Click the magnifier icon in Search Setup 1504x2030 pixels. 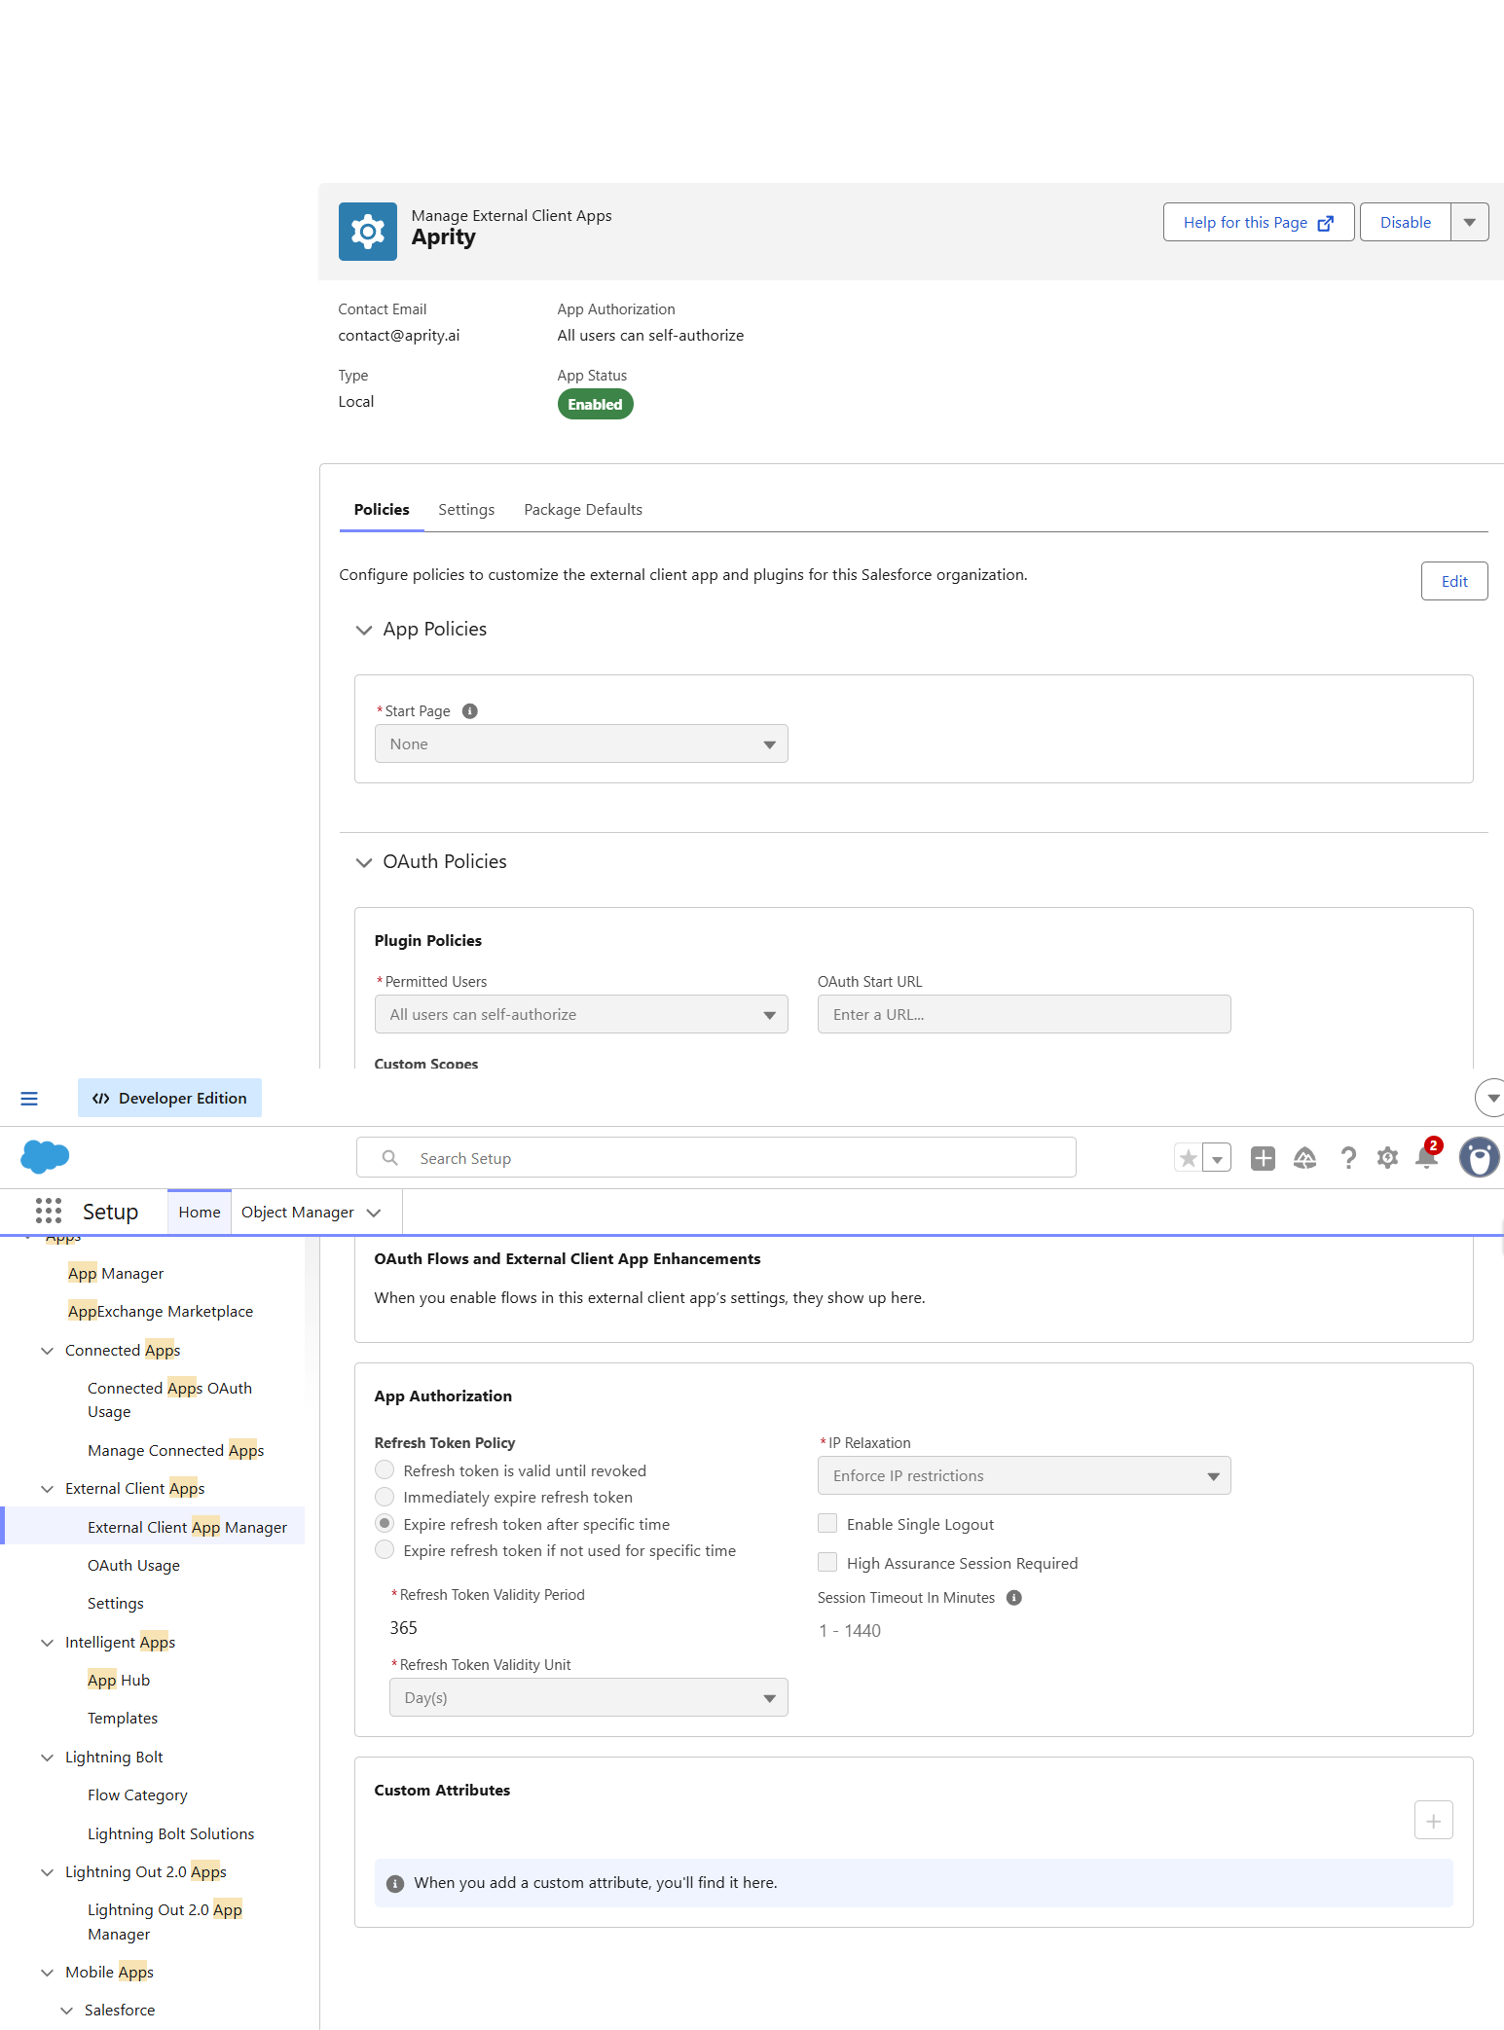(x=390, y=1157)
